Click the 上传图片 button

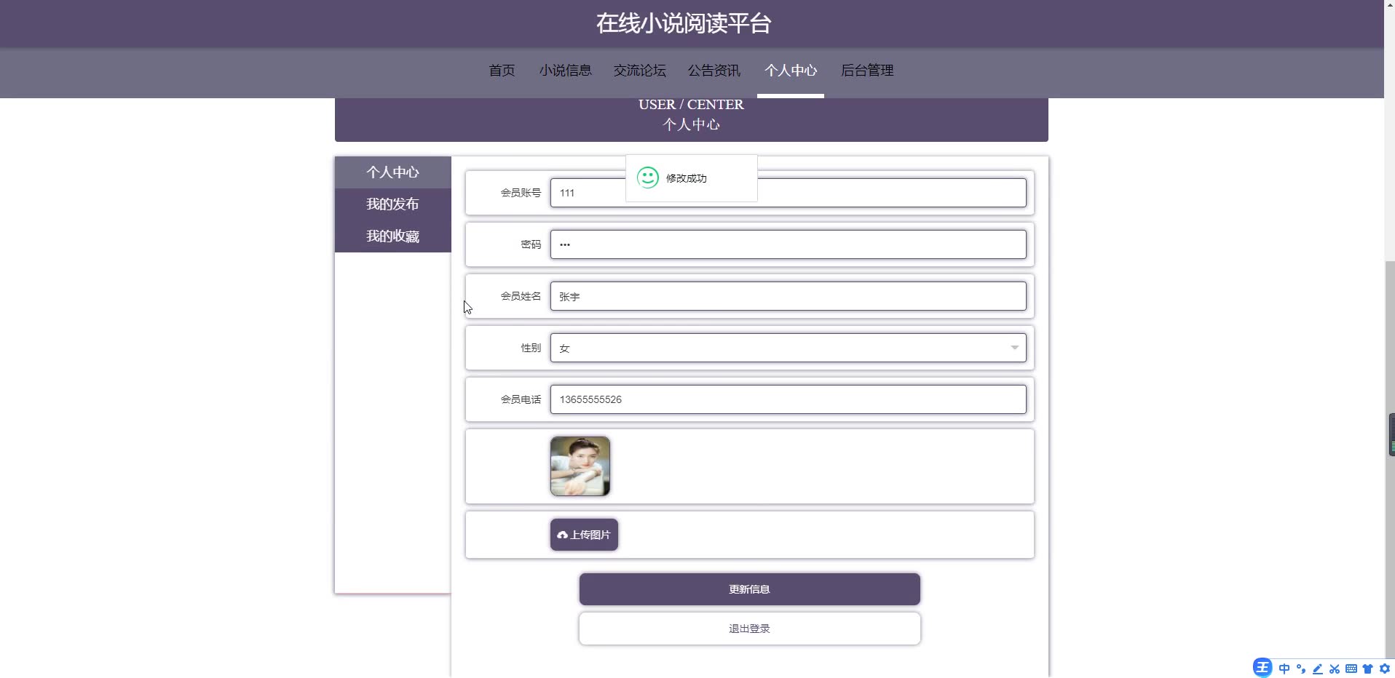click(x=584, y=535)
